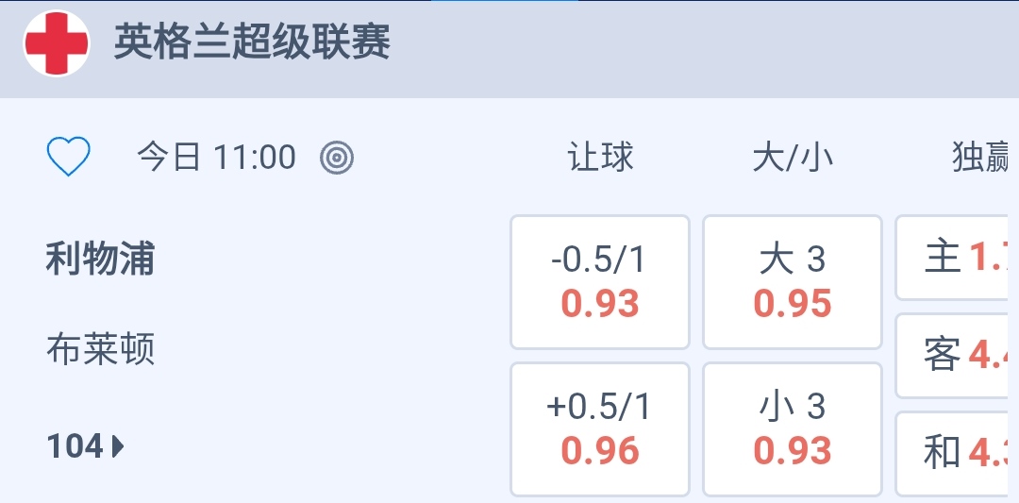Bet on draw (和) odds

click(957, 453)
